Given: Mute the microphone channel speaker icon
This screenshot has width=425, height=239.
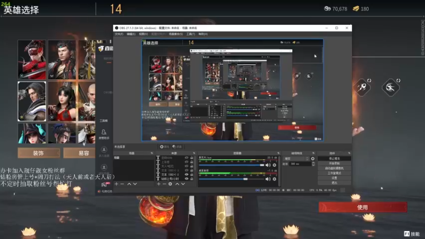Looking at the screenshot, I should tap(268, 165).
